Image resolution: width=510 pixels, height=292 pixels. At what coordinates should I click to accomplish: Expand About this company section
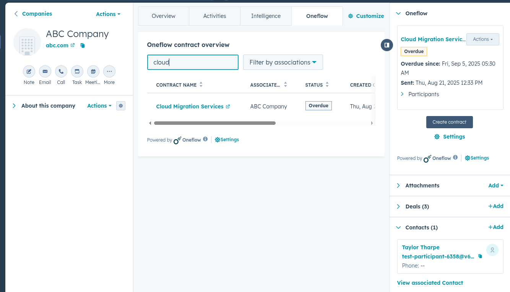14,106
